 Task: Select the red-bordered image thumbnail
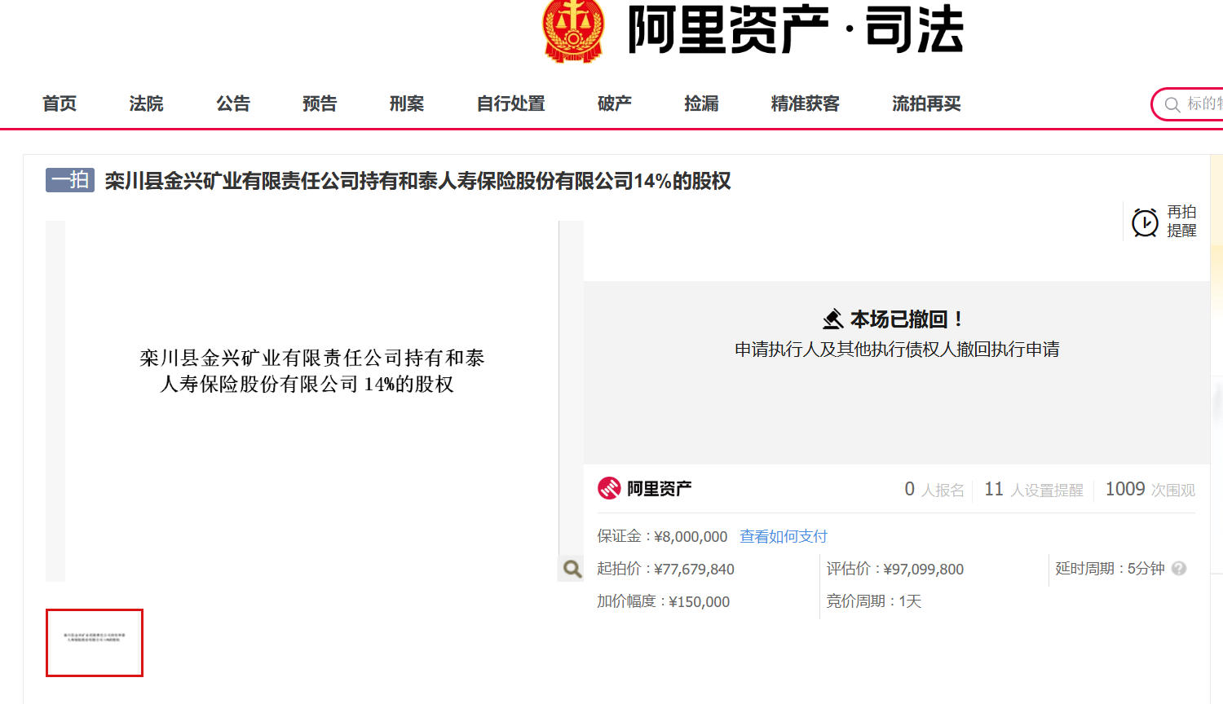[x=95, y=643]
